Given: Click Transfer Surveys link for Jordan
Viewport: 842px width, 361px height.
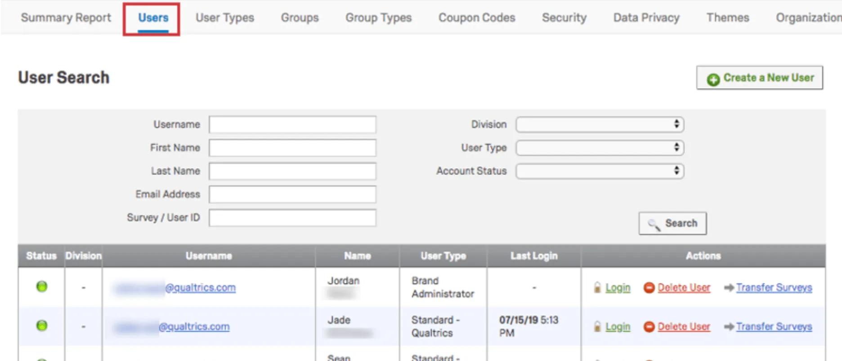Looking at the screenshot, I should (774, 287).
